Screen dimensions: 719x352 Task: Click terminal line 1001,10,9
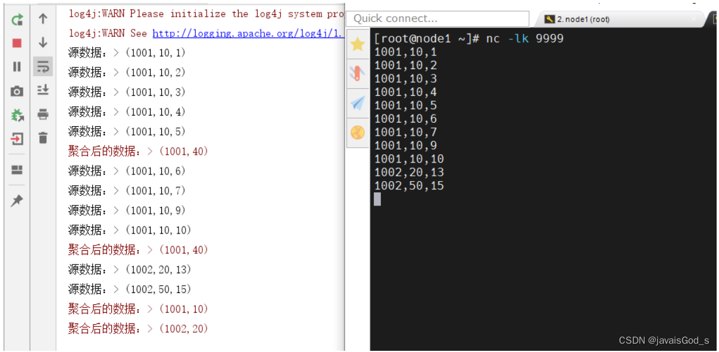coord(405,145)
